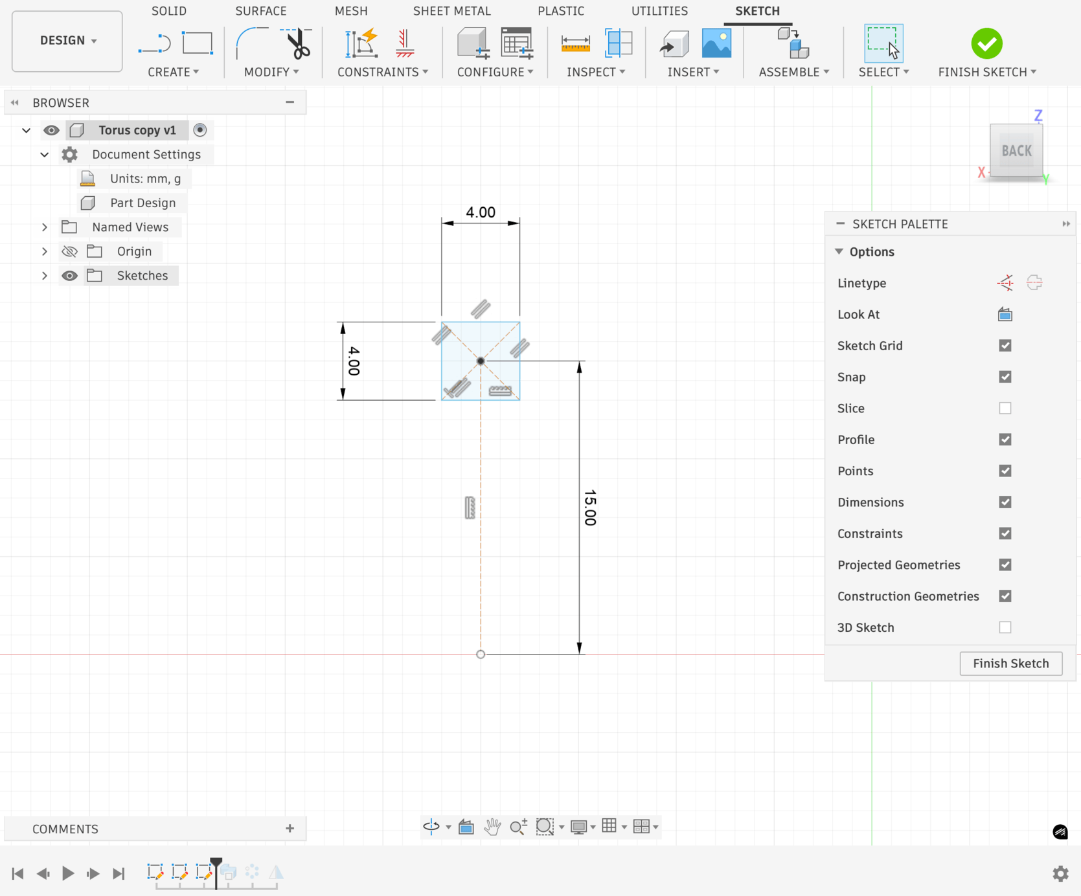Toggle the Sketch Grid checkbox
Image resolution: width=1081 pixels, height=896 pixels.
[1005, 346]
